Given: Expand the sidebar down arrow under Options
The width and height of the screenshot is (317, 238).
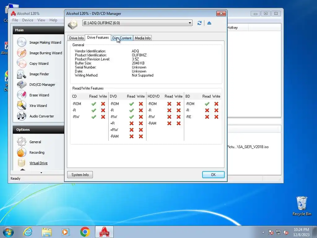Looking at the screenshot, I should pos(41,173).
